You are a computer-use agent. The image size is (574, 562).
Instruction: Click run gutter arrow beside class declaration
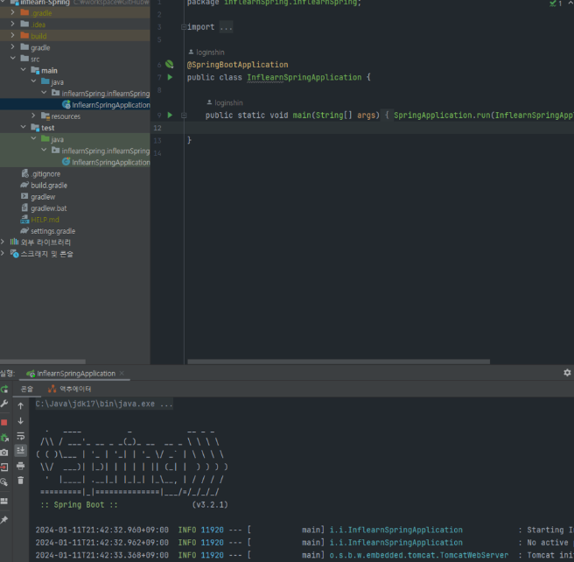point(170,77)
